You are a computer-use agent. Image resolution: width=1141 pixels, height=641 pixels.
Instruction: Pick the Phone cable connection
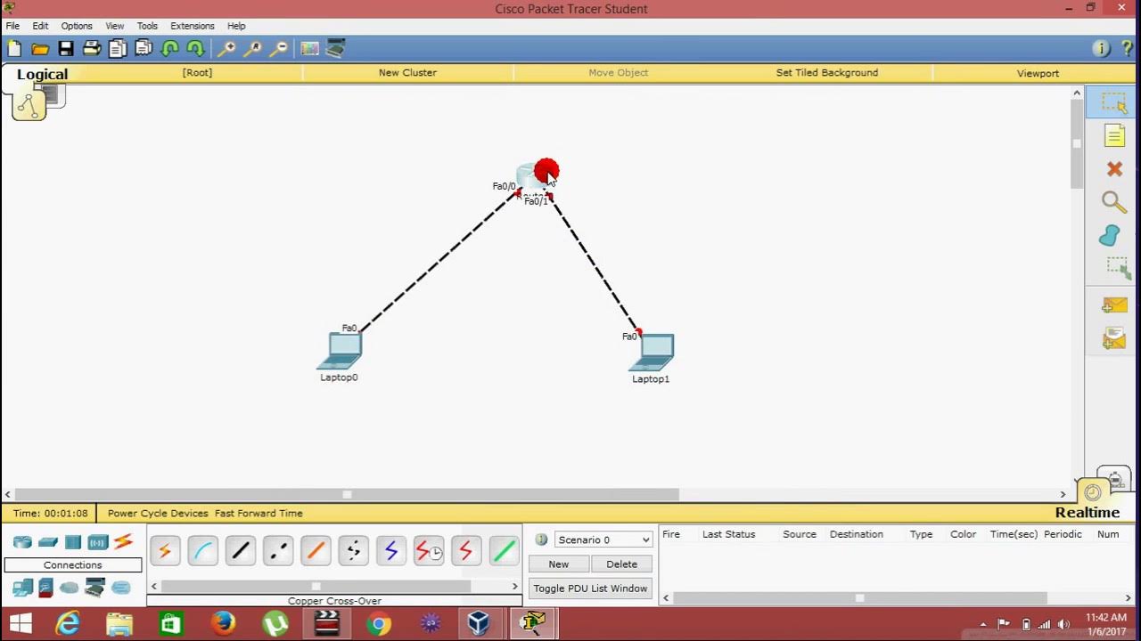coord(353,552)
